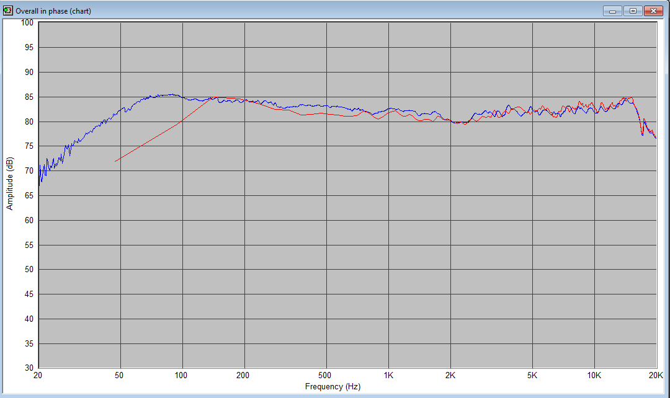Click the 'Overall in phase (chart)' title text

coord(53,11)
